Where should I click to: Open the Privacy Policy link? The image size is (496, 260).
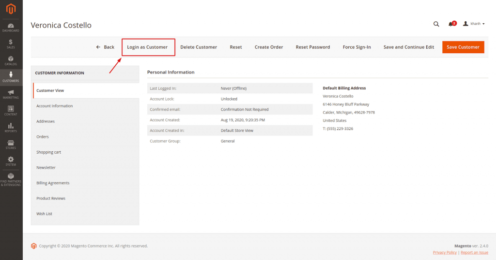[445, 252]
